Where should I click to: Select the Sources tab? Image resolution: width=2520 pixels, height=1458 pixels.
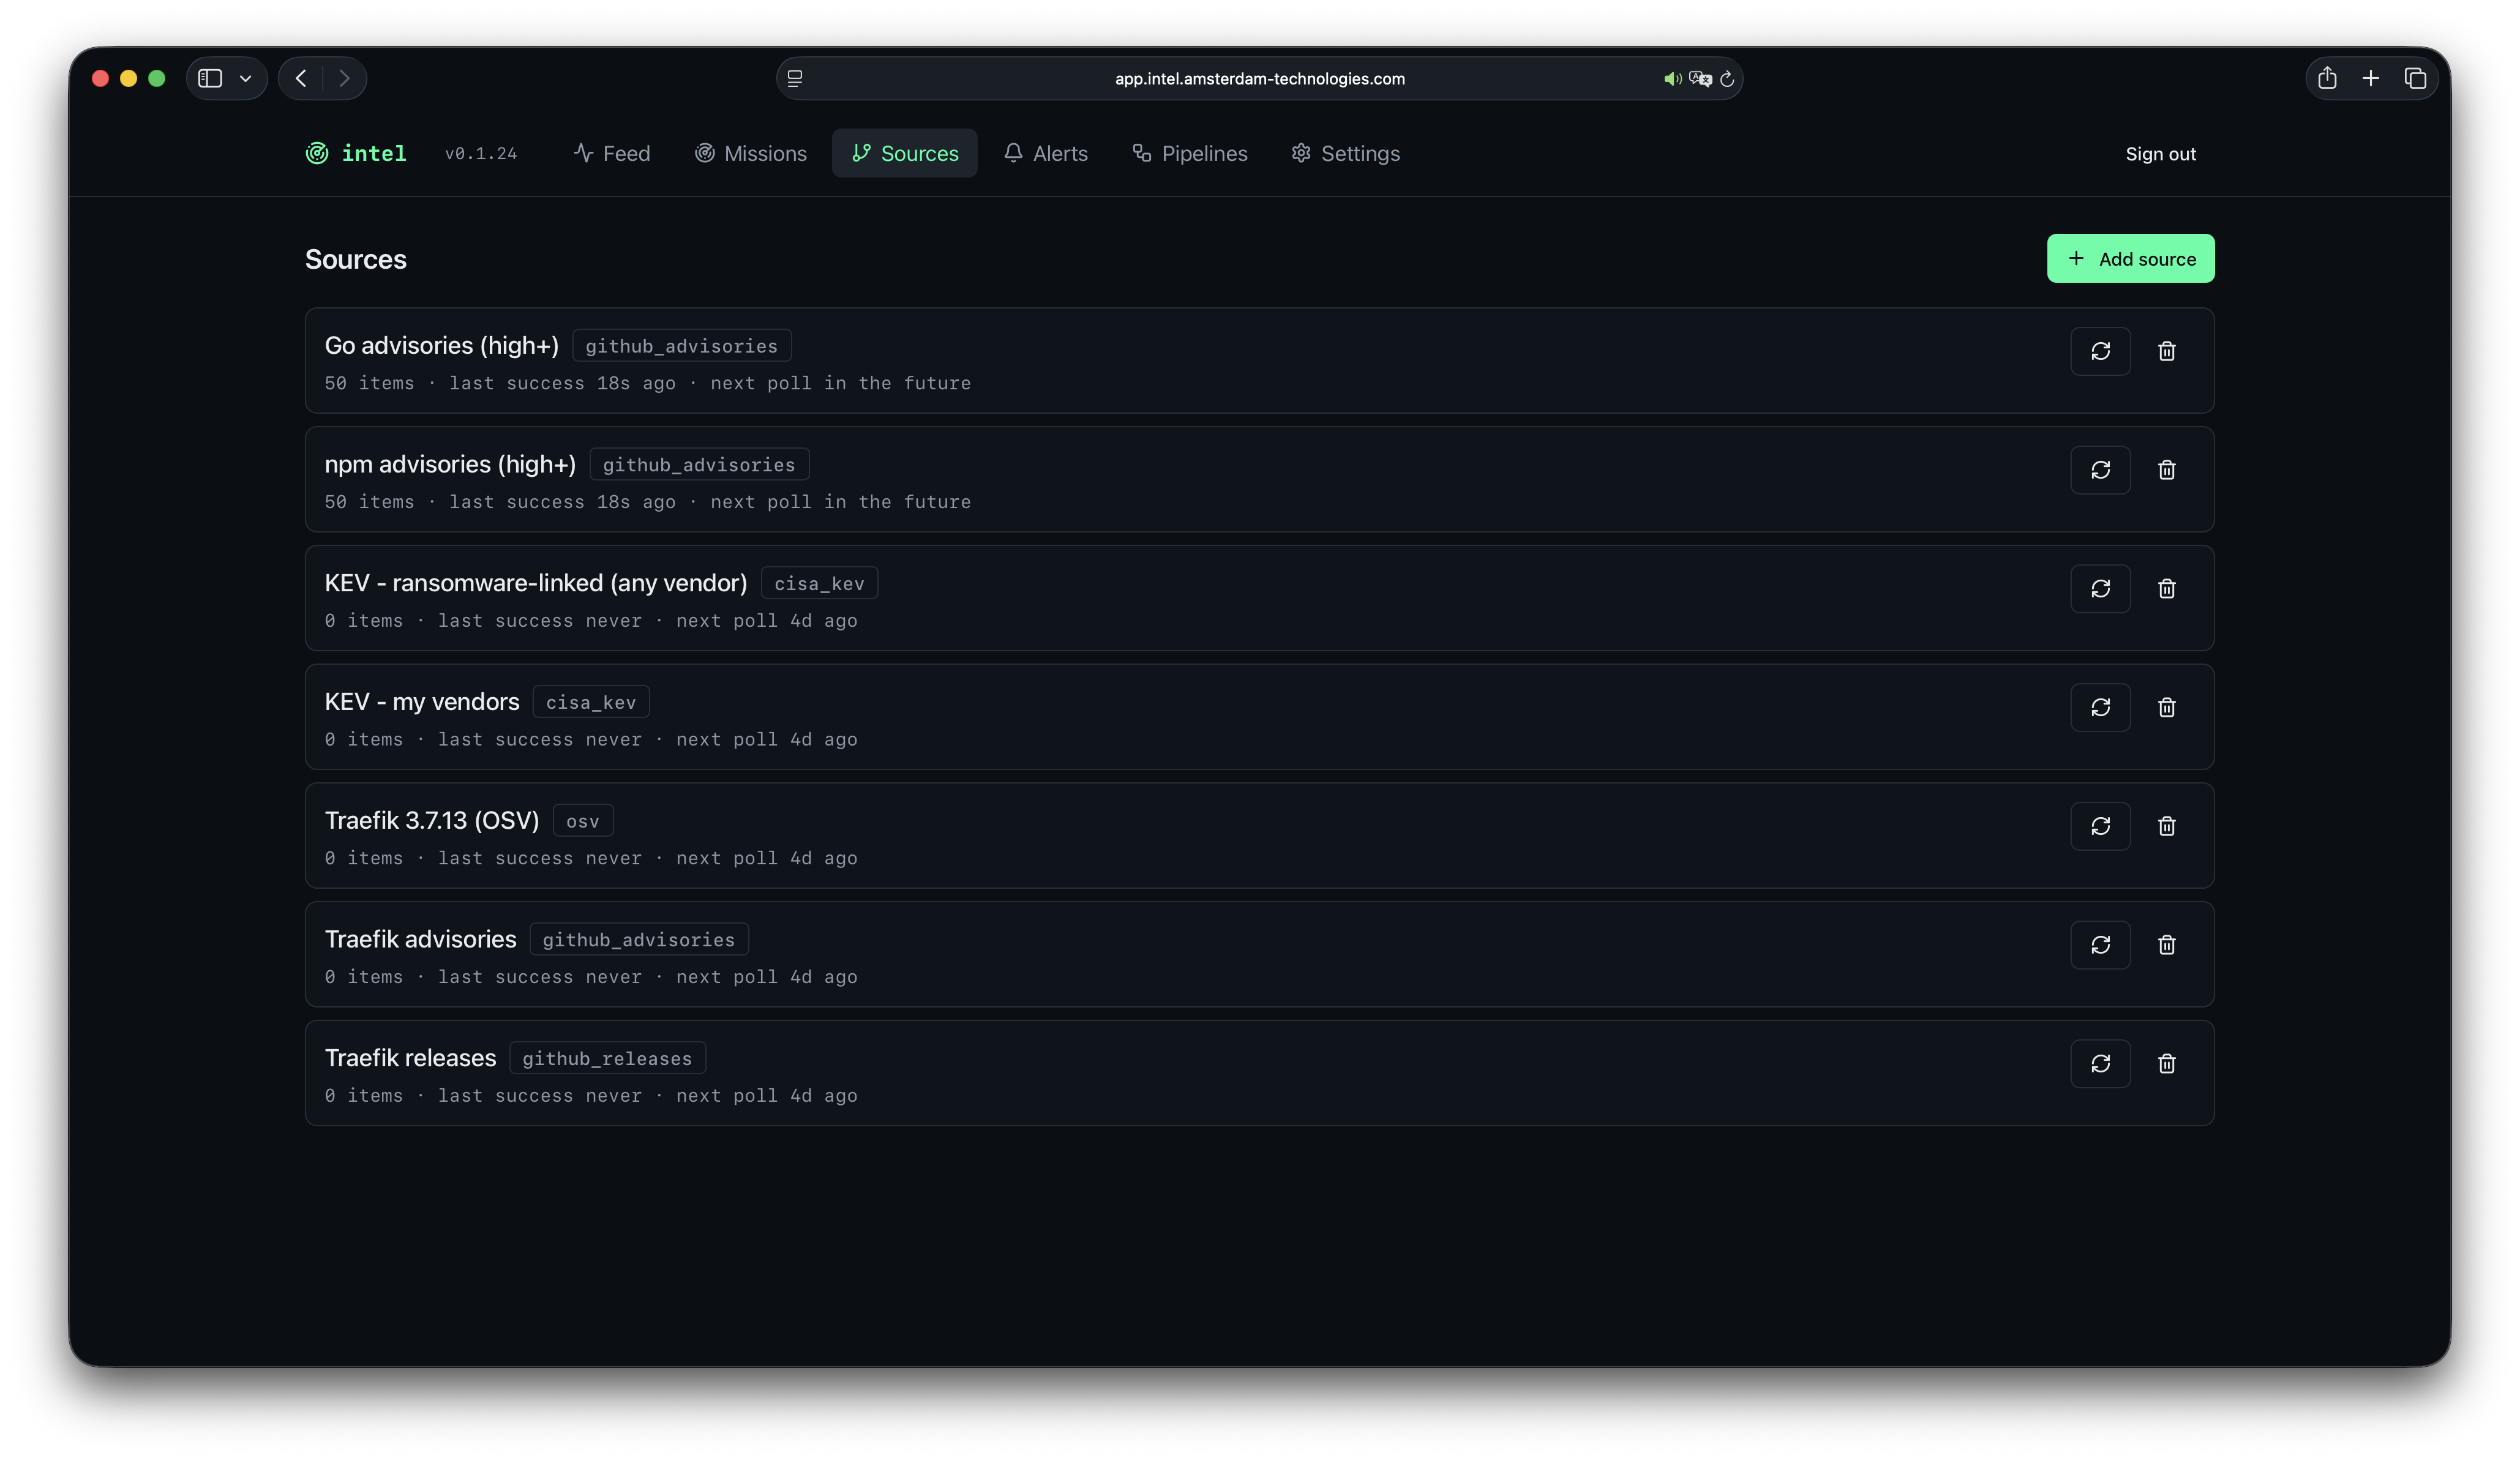[x=905, y=153]
